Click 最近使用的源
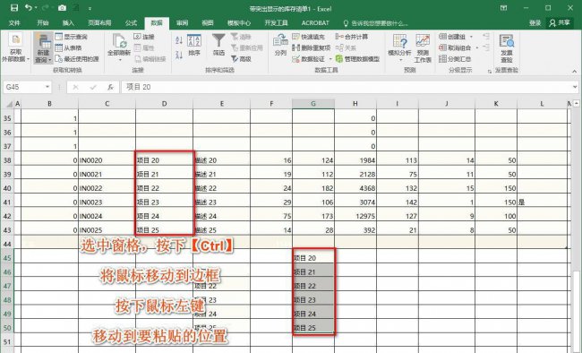The height and width of the screenshot is (353, 582). pos(77,59)
